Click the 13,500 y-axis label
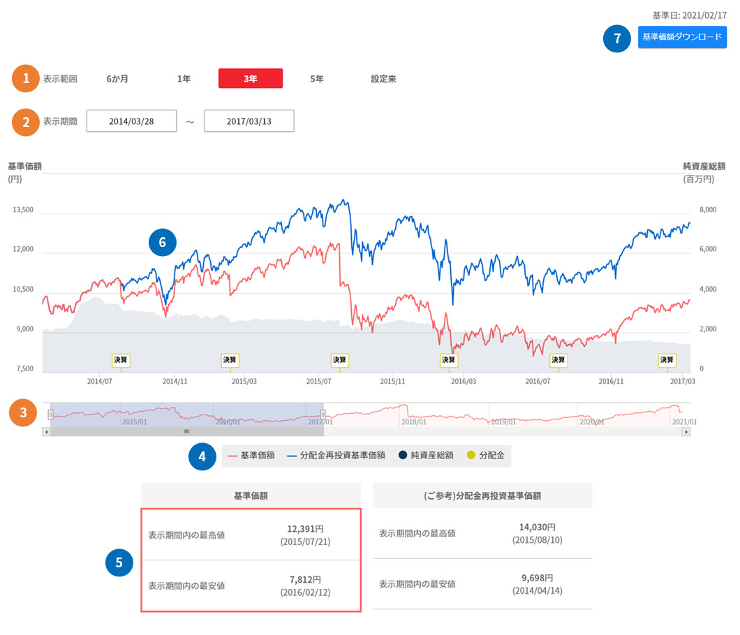This screenshot has height=635, width=740. (23, 209)
